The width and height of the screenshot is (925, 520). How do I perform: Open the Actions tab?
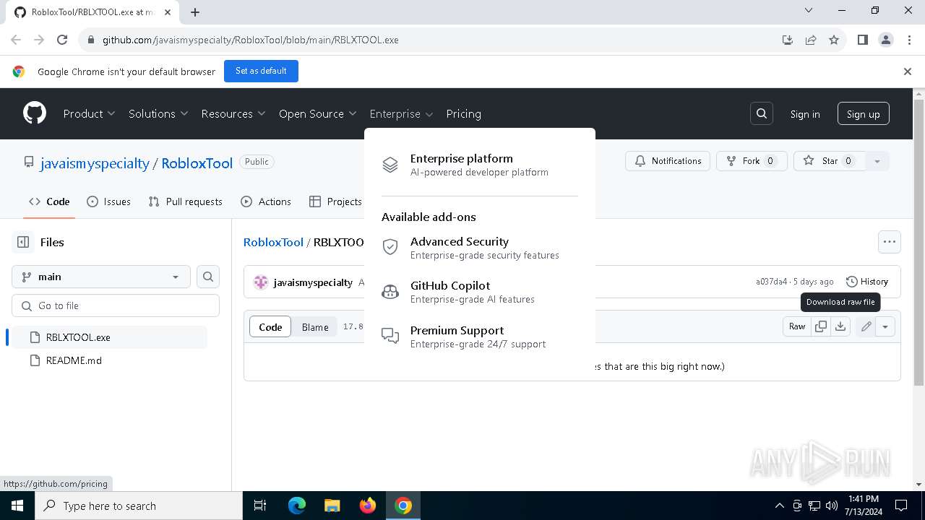265,201
